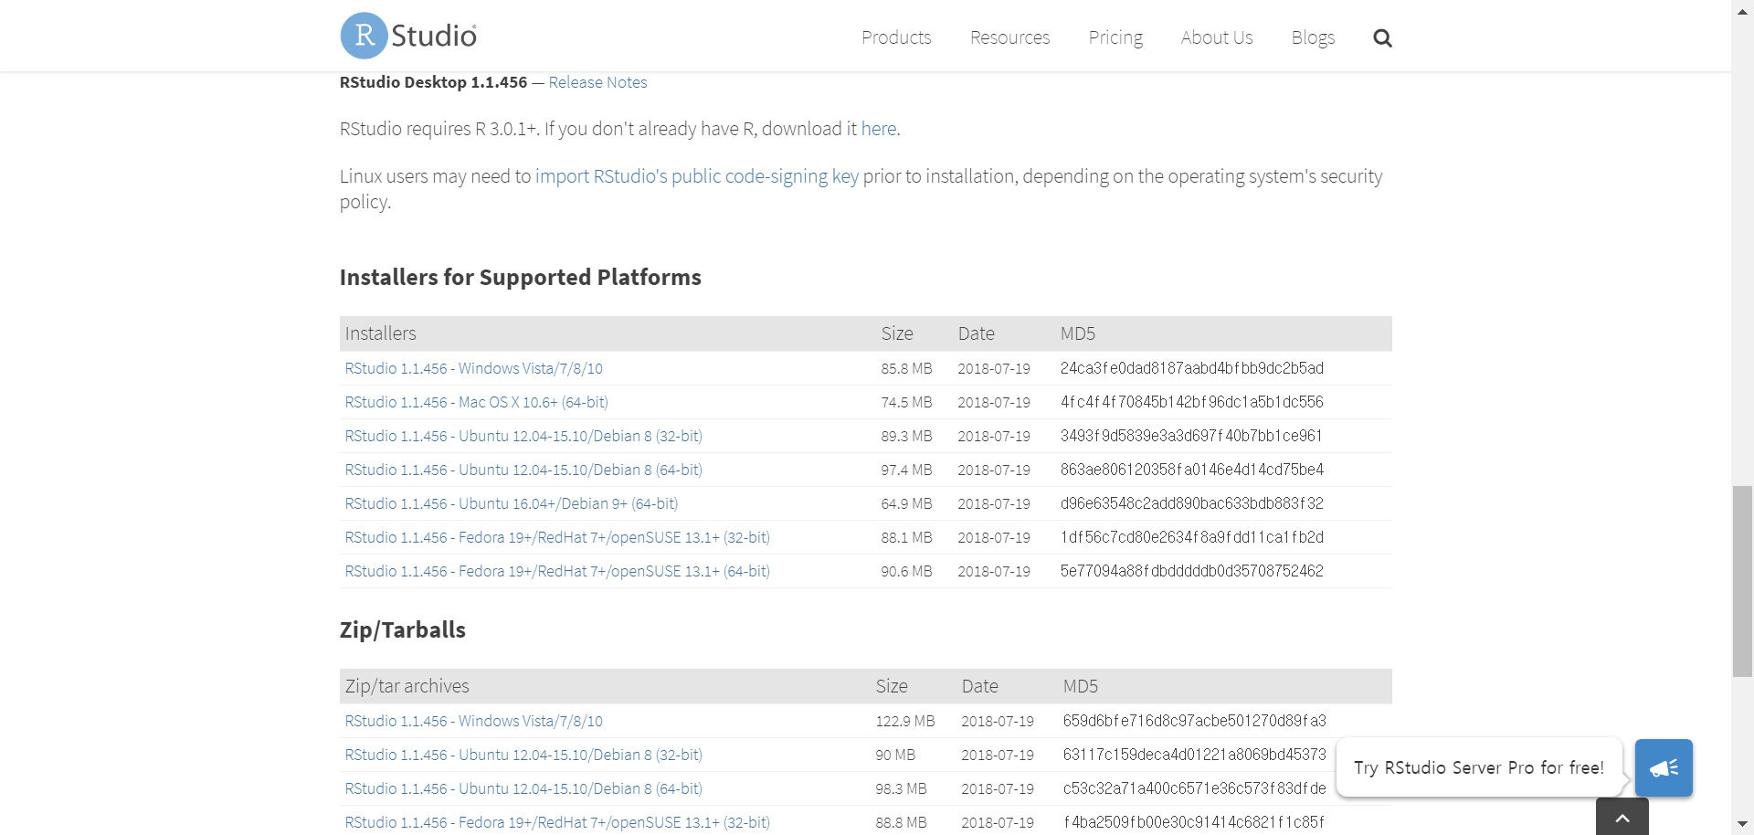Click the RStudio logo

[x=408, y=36]
